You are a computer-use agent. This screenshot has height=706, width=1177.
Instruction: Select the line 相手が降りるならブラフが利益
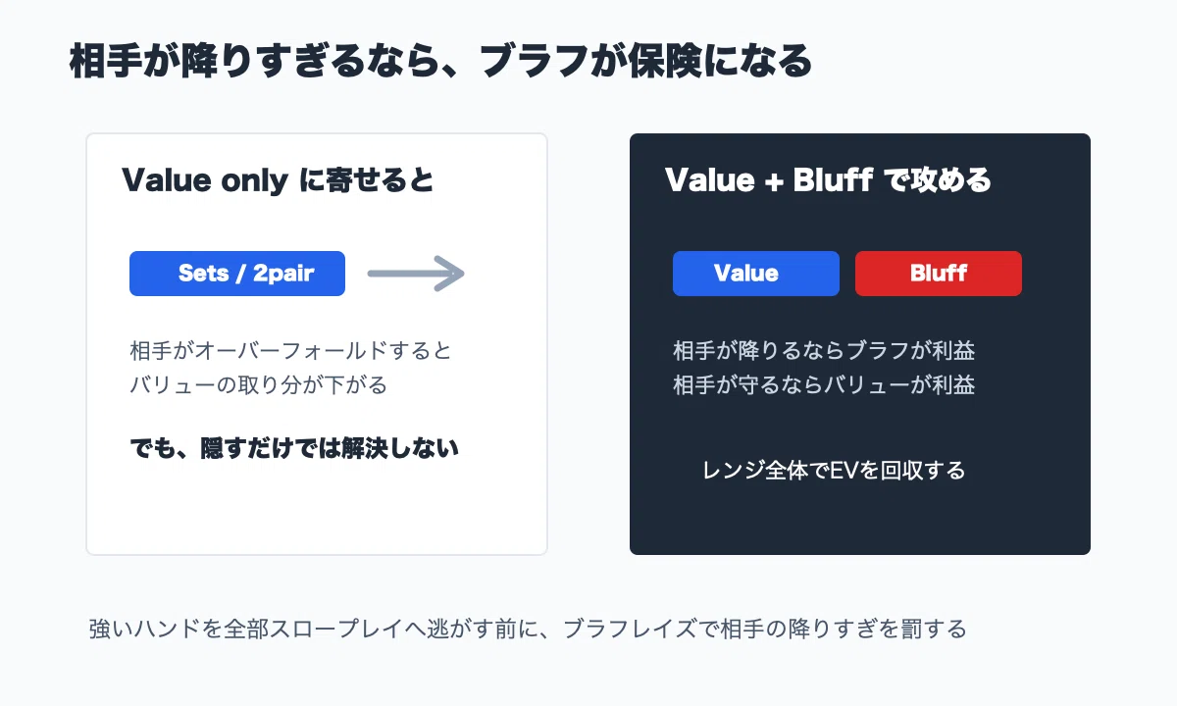point(824,350)
